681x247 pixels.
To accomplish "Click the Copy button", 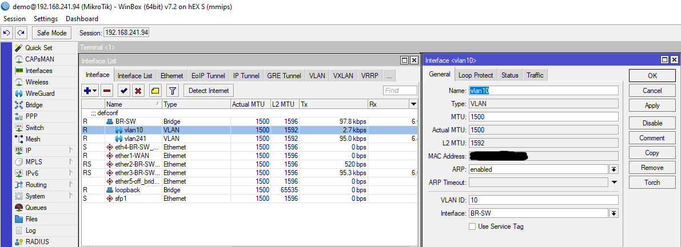I will coord(652,152).
